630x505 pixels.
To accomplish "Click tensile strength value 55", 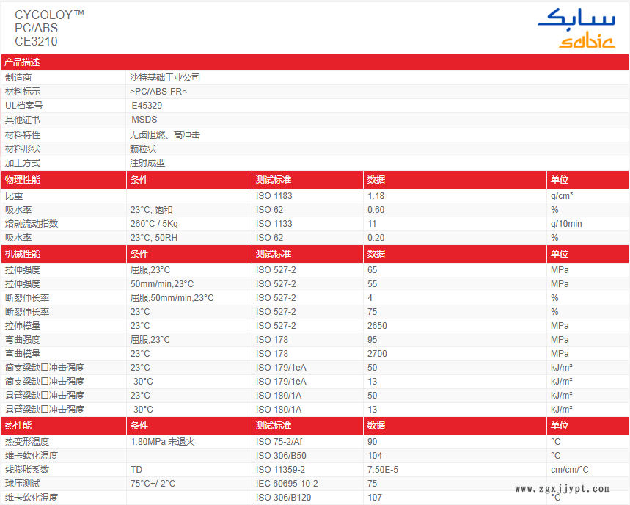I will [x=372, y=284].
